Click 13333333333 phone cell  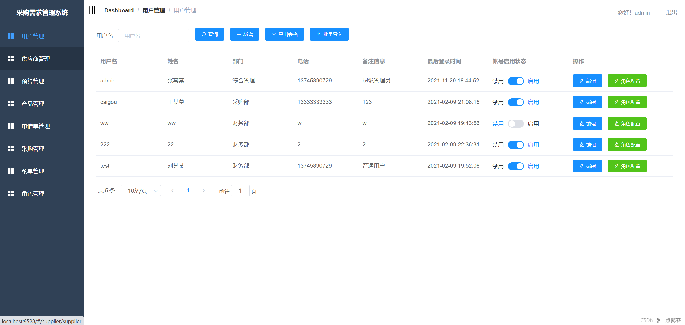click(314, 102)
